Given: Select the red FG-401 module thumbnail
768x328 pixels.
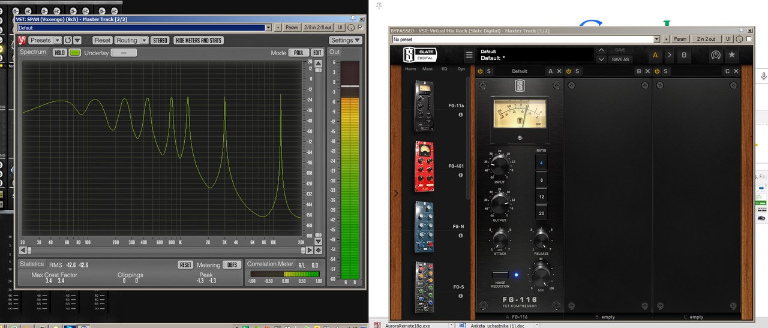Looking at the screenshot, I should (425, 166).
